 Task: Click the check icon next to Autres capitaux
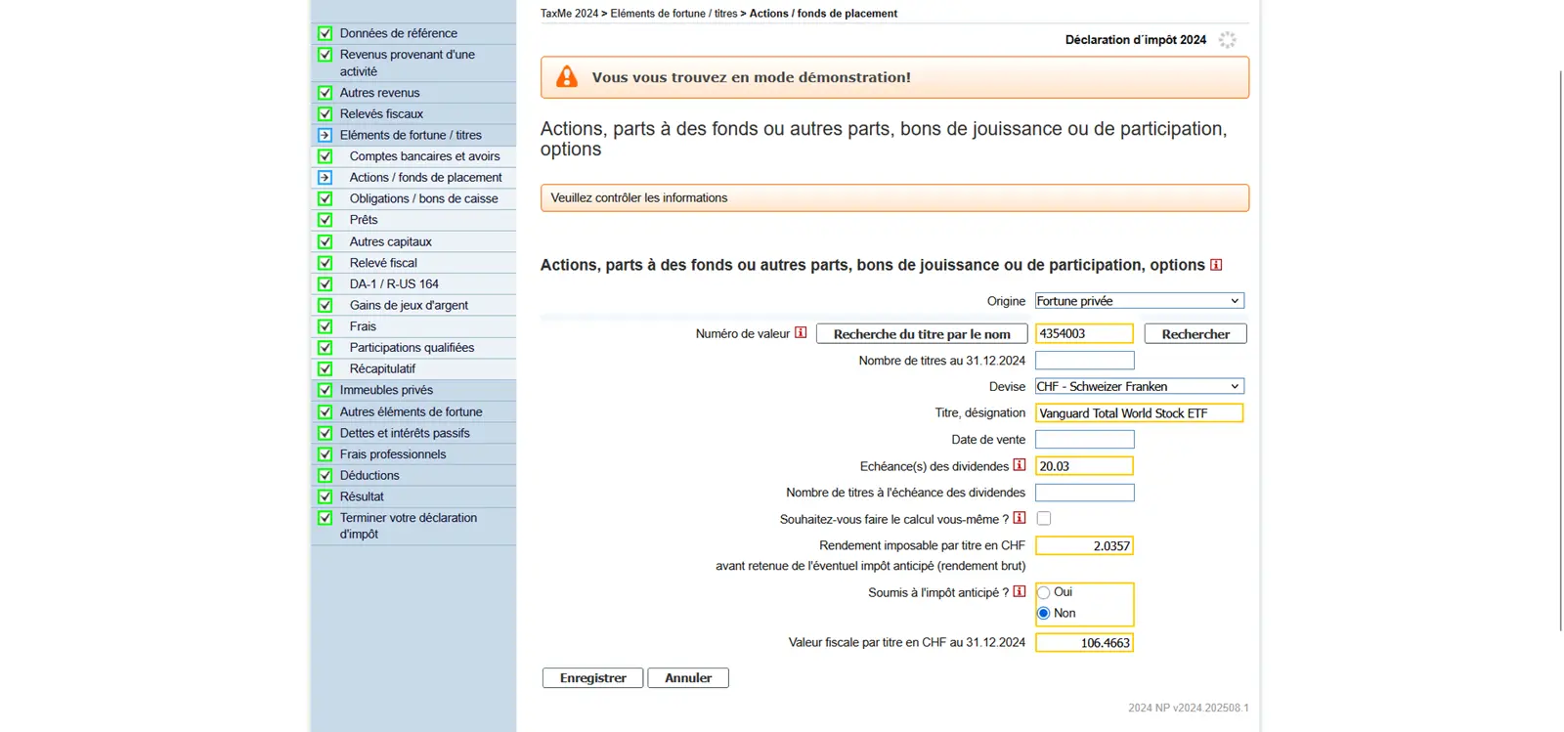coord(326,241)
